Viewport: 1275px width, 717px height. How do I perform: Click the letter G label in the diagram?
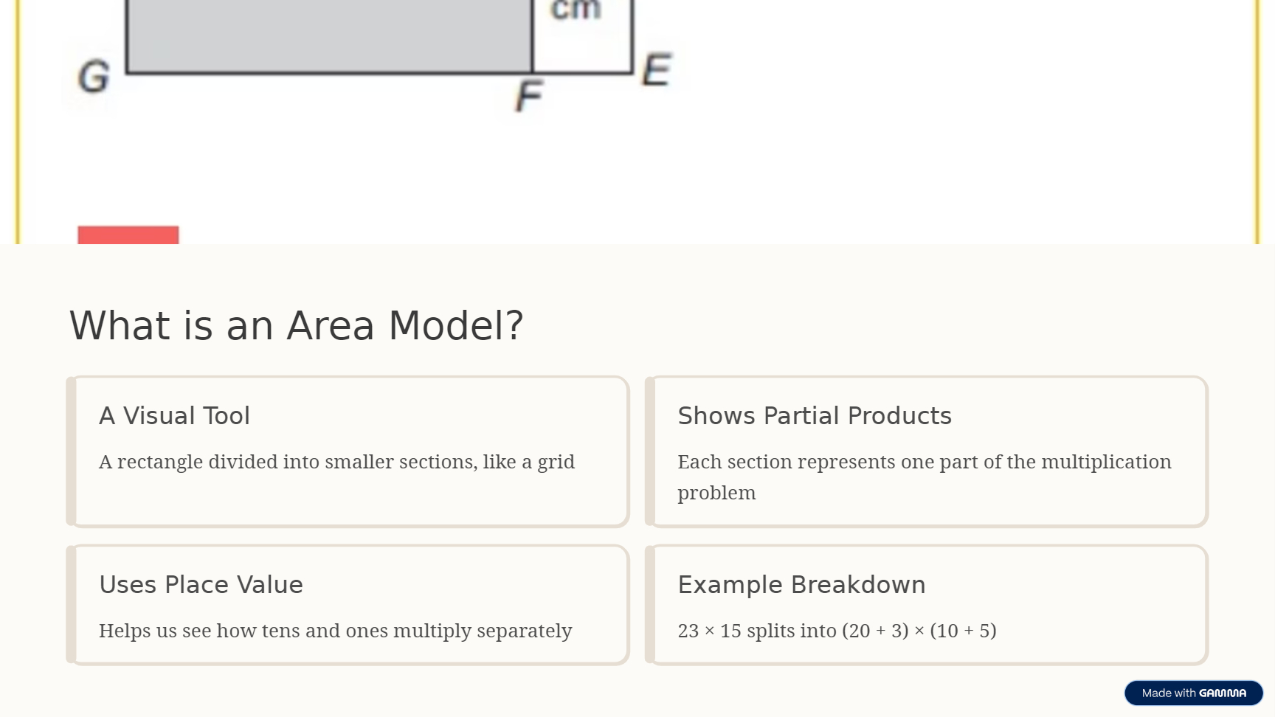[94, 77]
